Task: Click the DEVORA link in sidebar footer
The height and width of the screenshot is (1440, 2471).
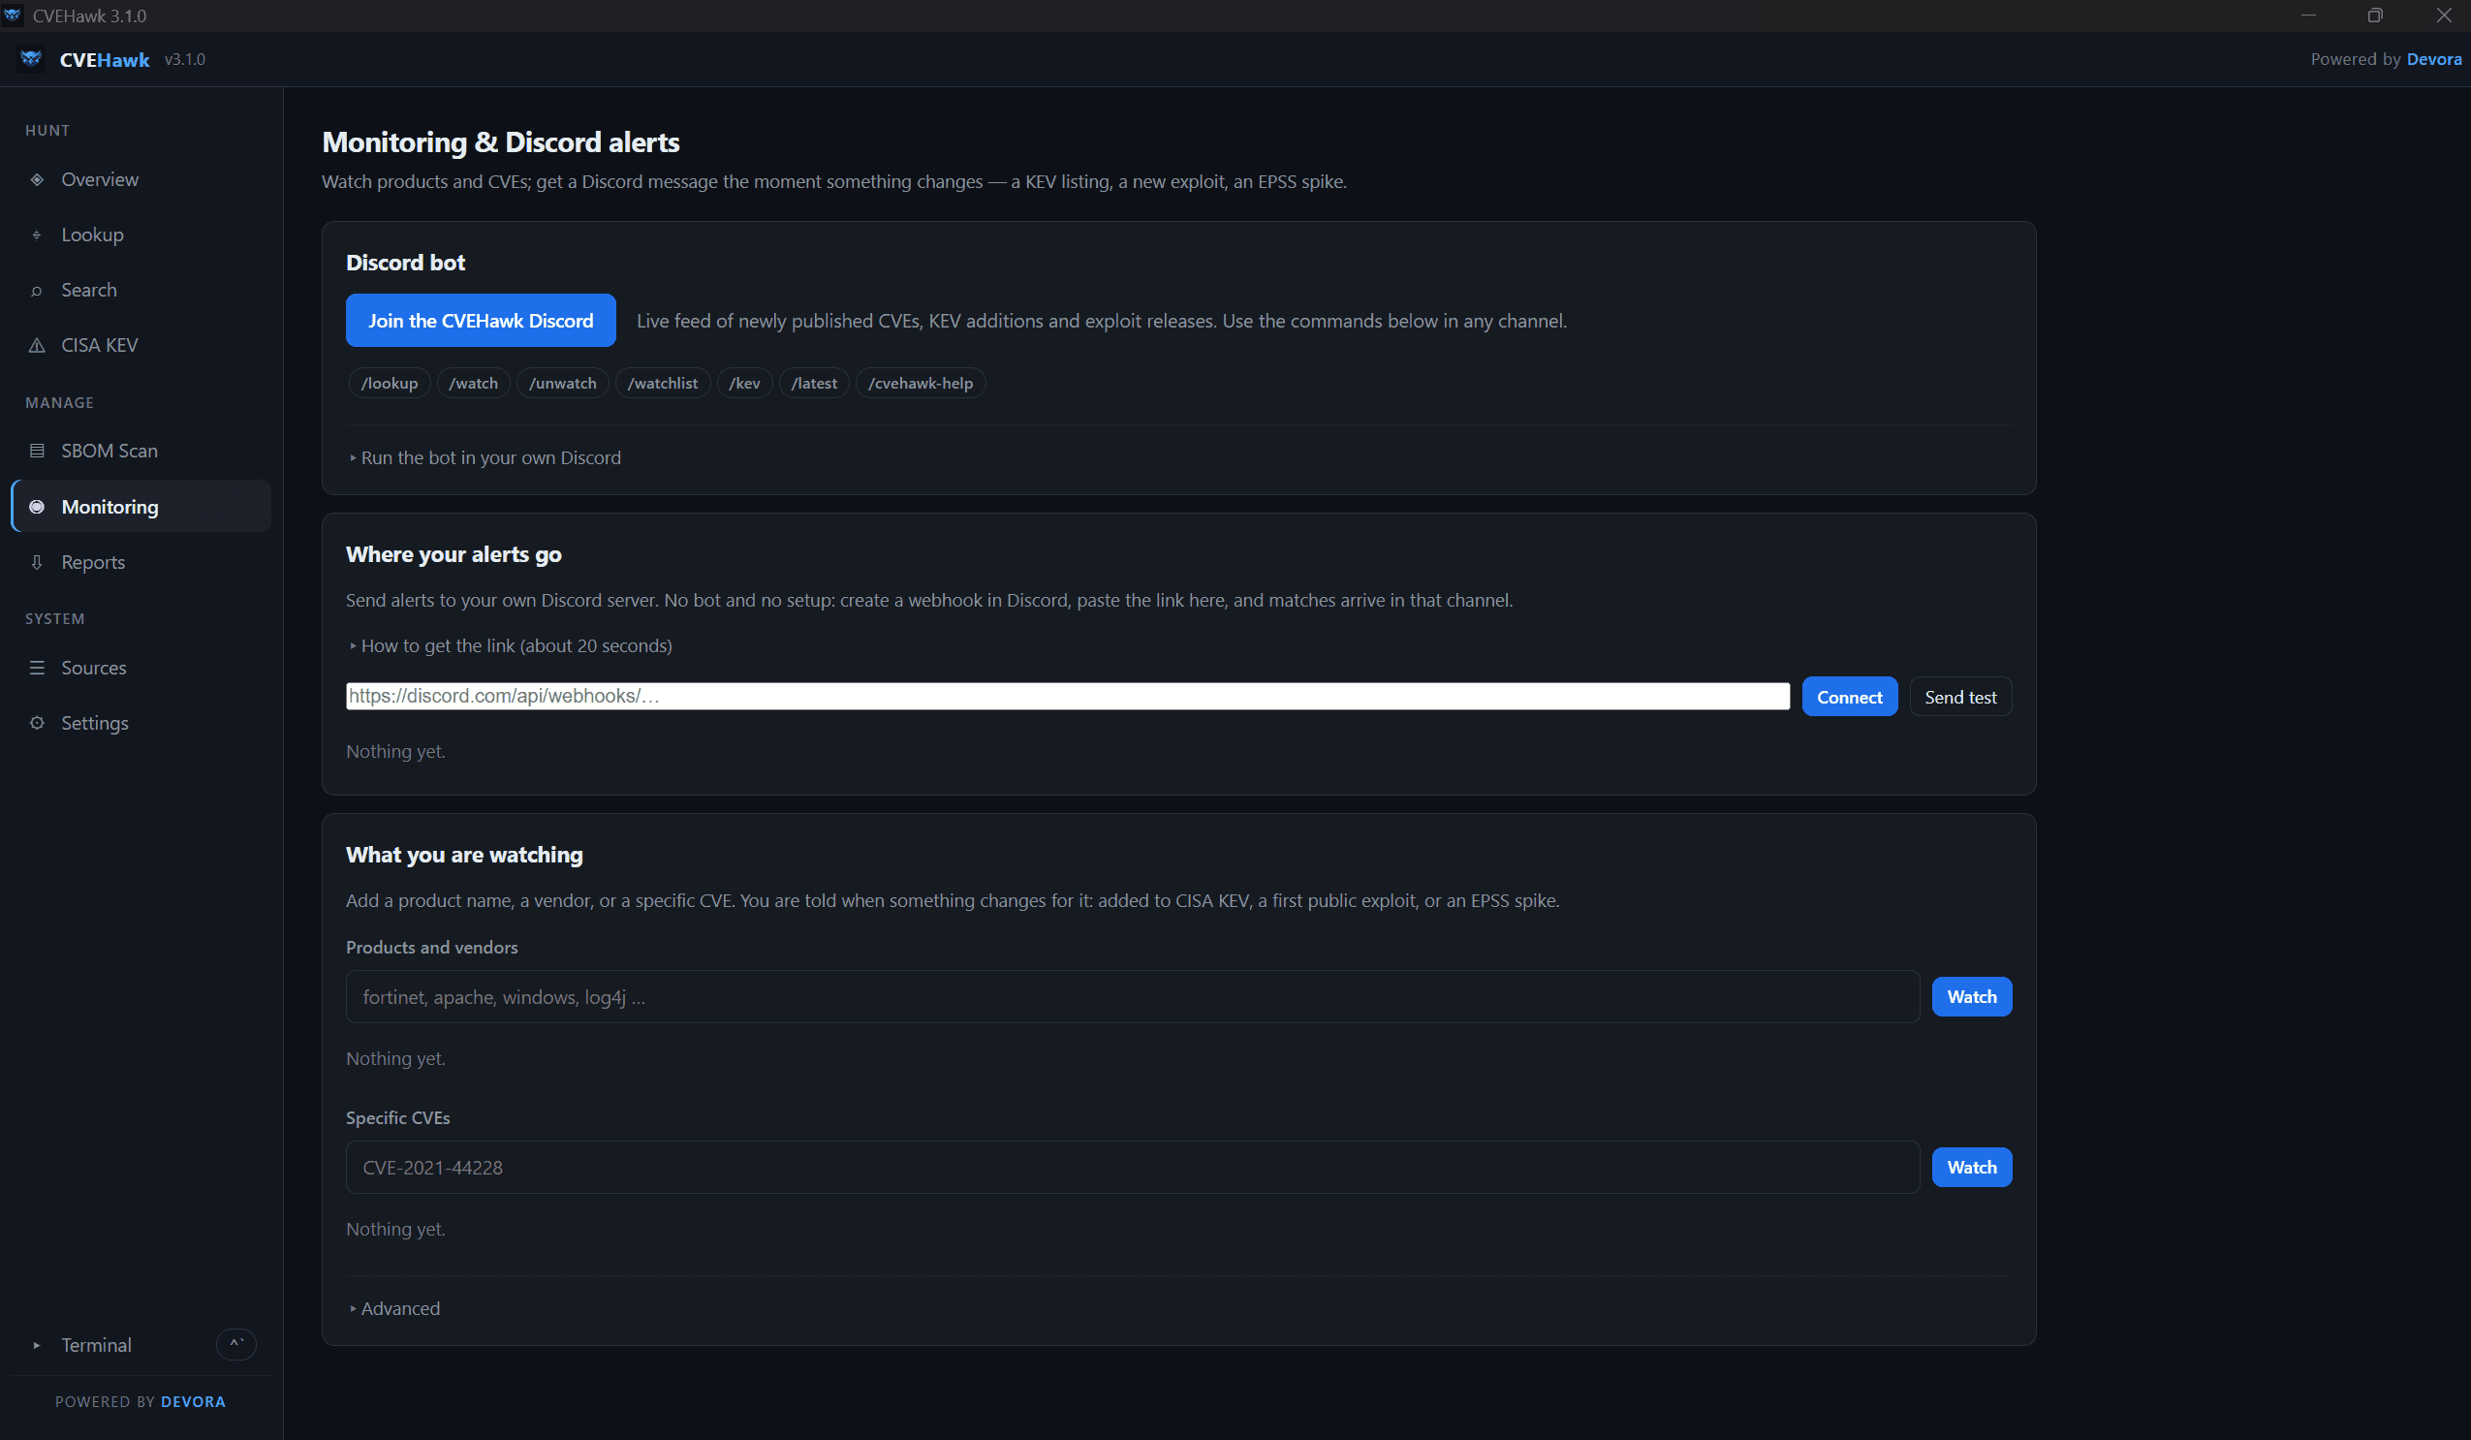Action: click(193, 1402)
